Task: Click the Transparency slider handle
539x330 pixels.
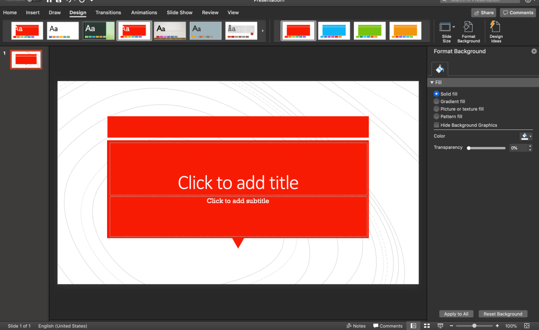Action: click(469, 148)
